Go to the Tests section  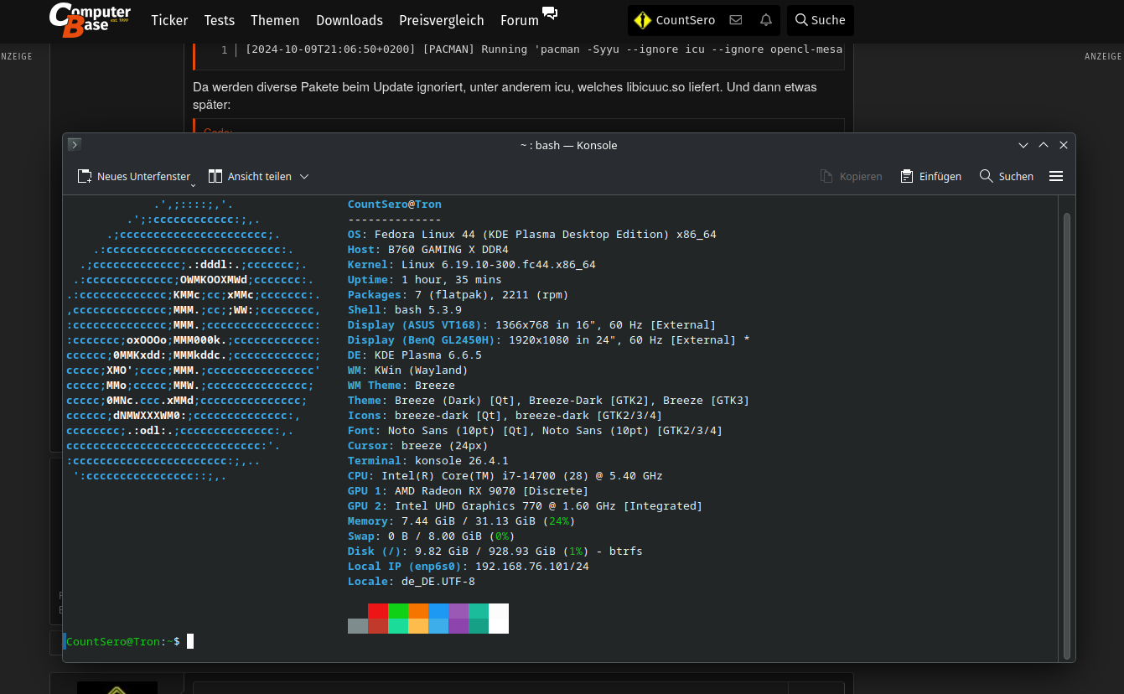[220, 20]
